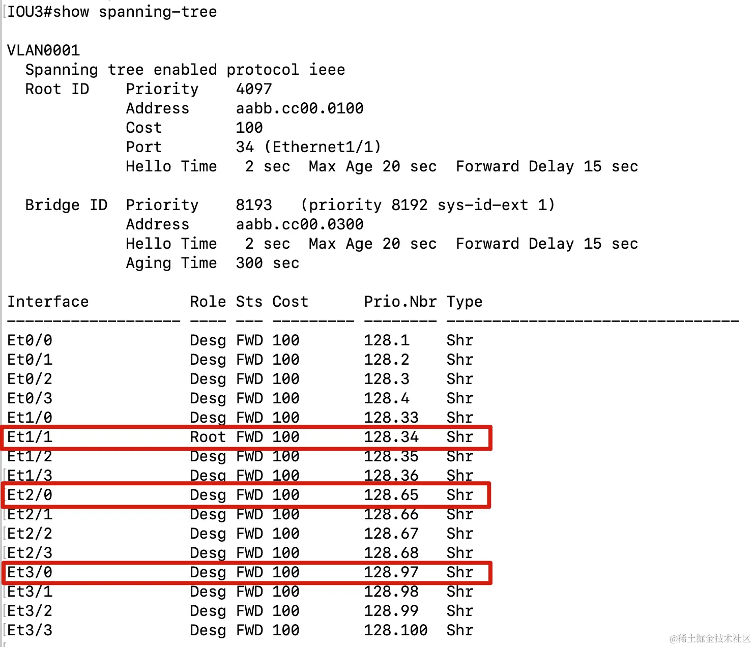Select root port '34 (Ethernet1/1)'
Image resolution: width=754 pixels, height=647 pixels.
point(308,147)
